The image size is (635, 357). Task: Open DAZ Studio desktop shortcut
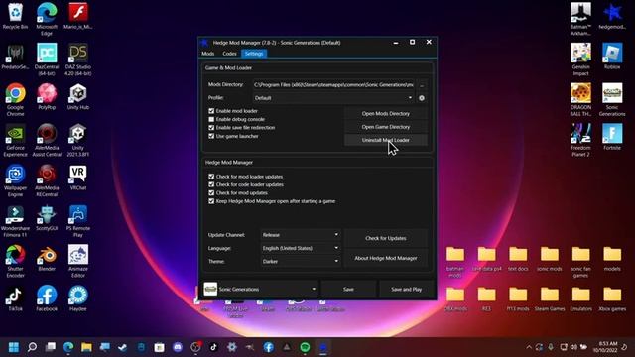pyautogui.click(x=78, y=59)
